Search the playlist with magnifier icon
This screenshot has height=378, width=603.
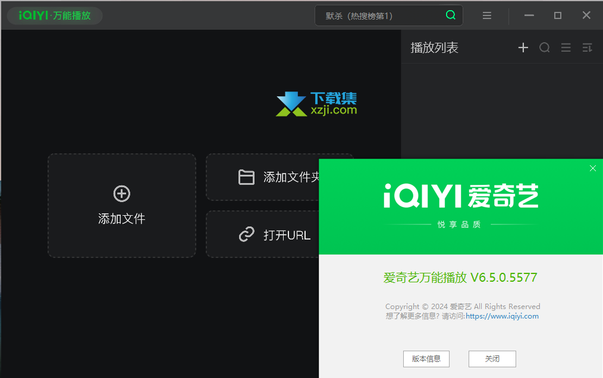545,48
